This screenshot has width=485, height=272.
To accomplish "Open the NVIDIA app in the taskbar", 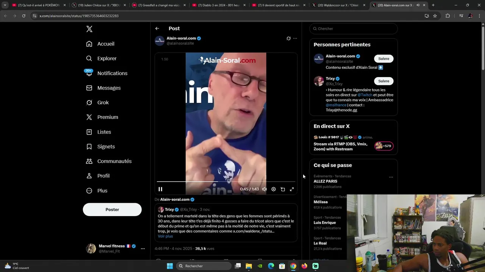I will [260, 266].
